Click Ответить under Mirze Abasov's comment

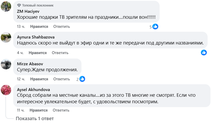pyautogui.click(x=62, y=79)
